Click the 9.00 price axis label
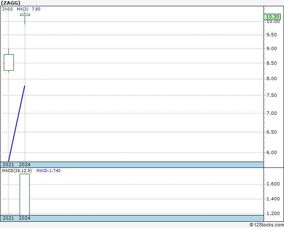Screen dimensions: 284x228 click(x=273, y=48)
